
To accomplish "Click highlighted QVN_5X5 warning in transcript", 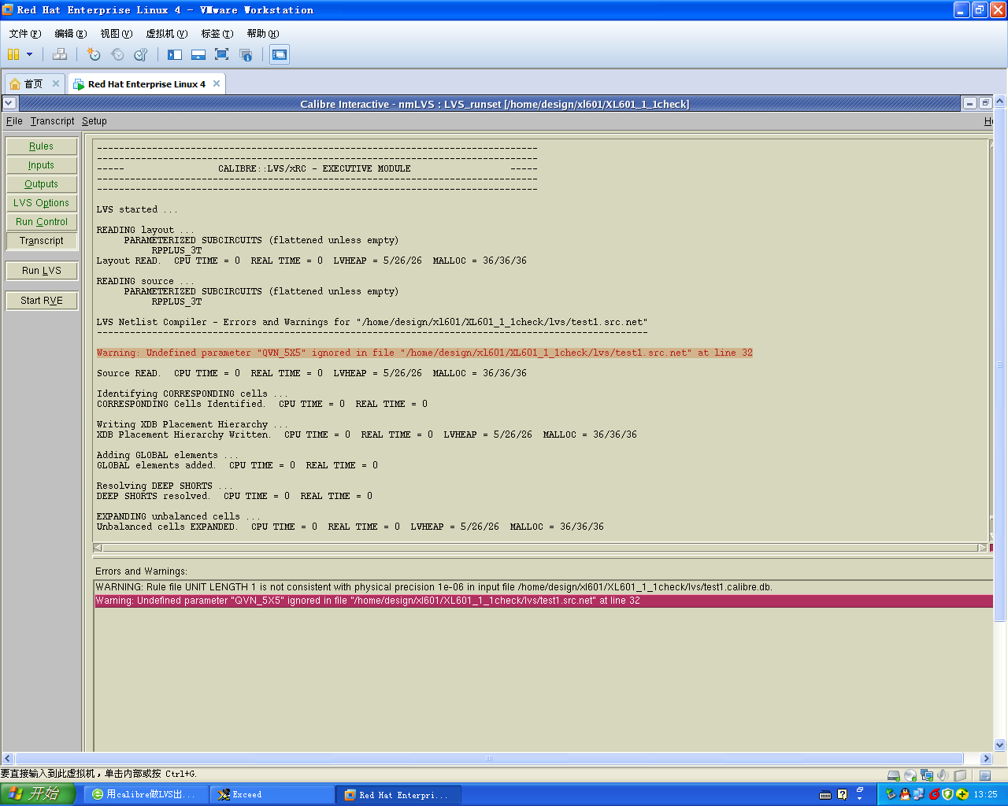I will [x=424, y=353].
